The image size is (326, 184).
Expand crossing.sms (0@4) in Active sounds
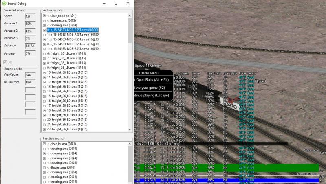44,25
